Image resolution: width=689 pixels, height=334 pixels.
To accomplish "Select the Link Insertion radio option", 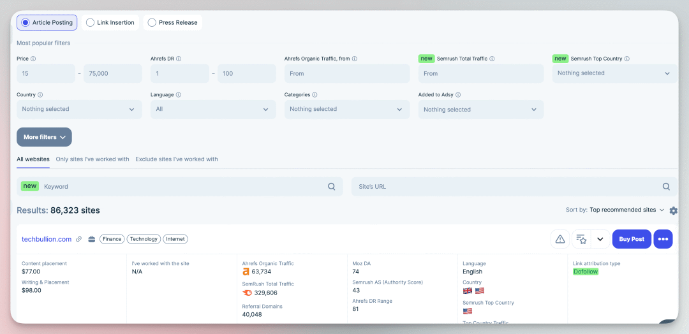I will point(110,22).
